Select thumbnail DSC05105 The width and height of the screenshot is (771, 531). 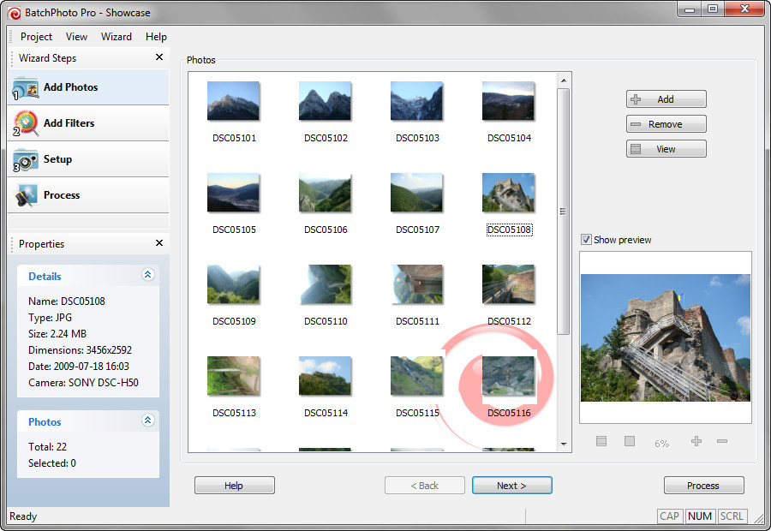(x=234, y=193)
